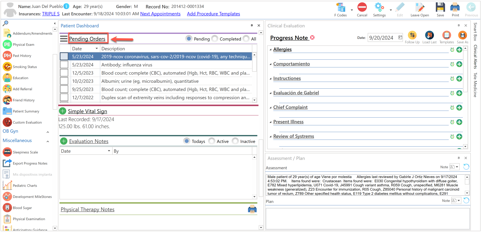This screenshot has width=481, height=232.
Task: Open the Smart Box side tab
Action: point(475,32)
